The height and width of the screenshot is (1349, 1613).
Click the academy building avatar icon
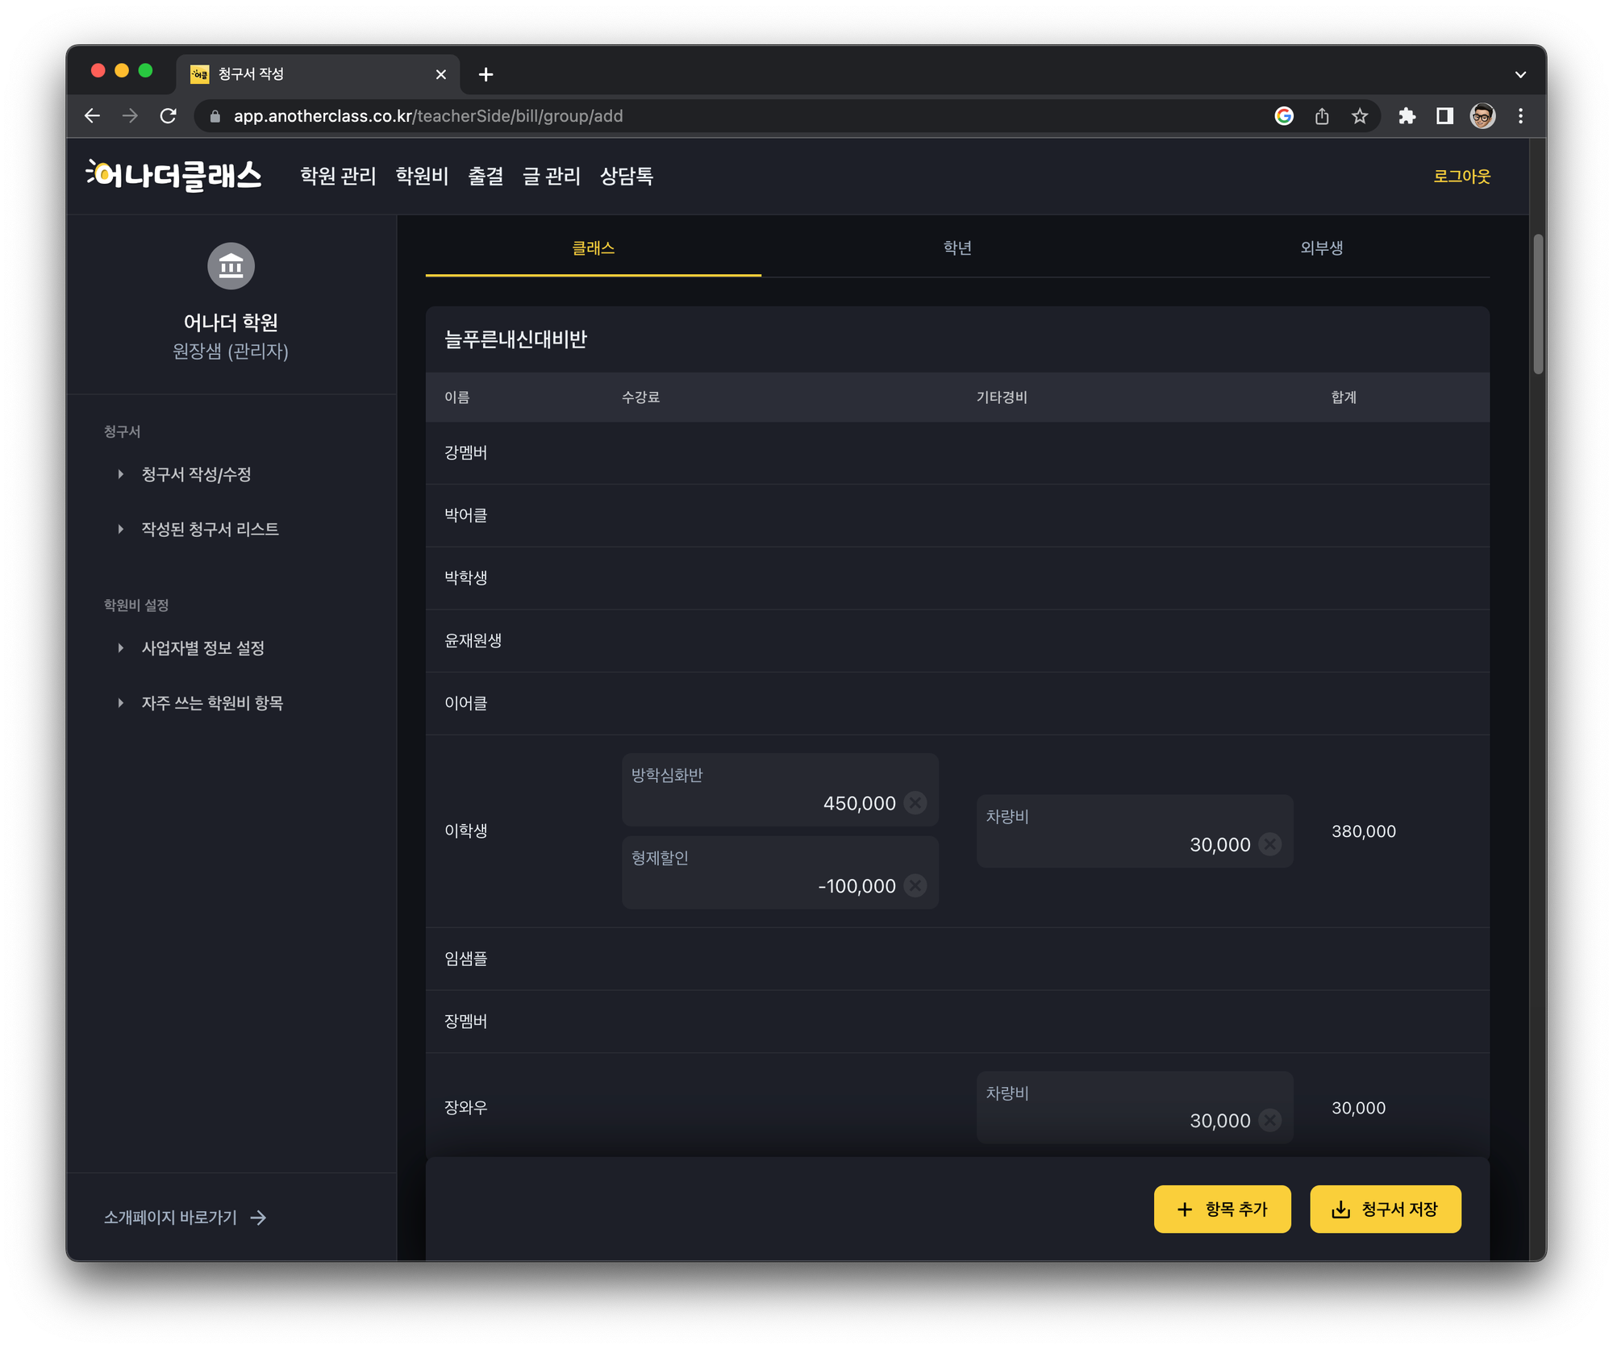pyautogui.click(x=231, y=266)
